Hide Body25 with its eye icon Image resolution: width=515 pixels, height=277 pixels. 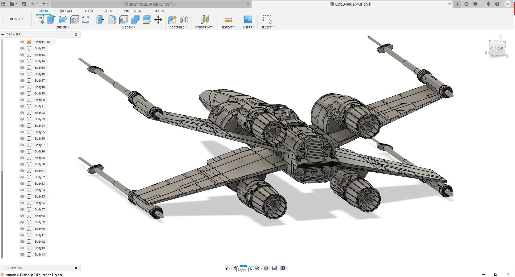22,132
